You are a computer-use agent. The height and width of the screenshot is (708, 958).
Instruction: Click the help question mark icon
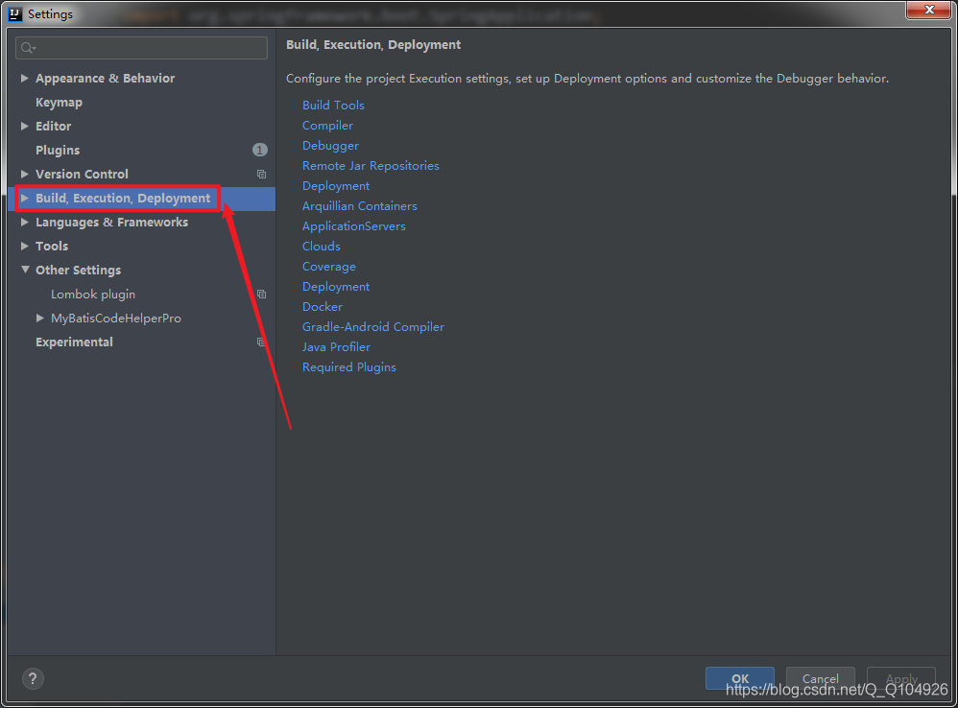click(x=34, y=678)
